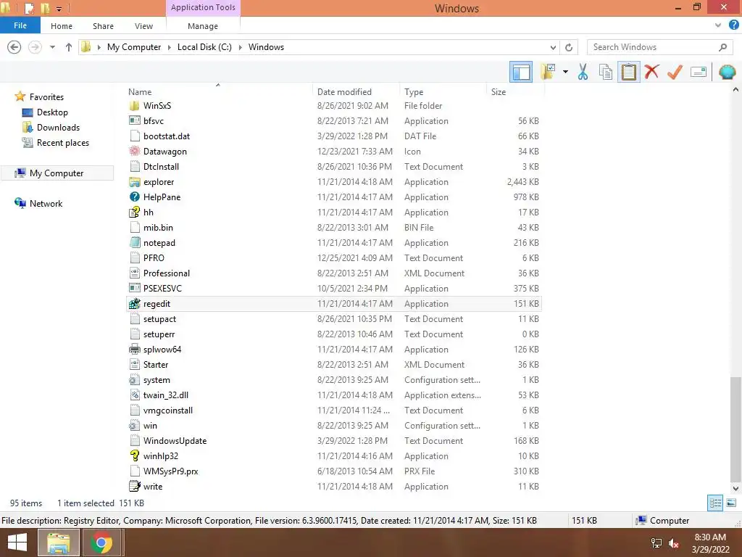Click the Forward navigation arrow
Screen dimensions: 742x557
click(x=35, y=47)
